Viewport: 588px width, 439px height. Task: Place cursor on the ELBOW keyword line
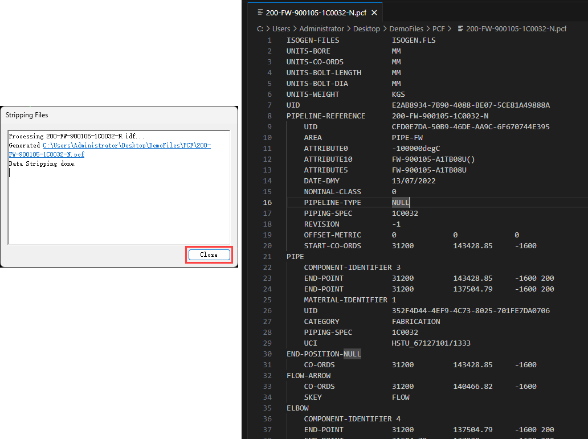coord(298,408)
